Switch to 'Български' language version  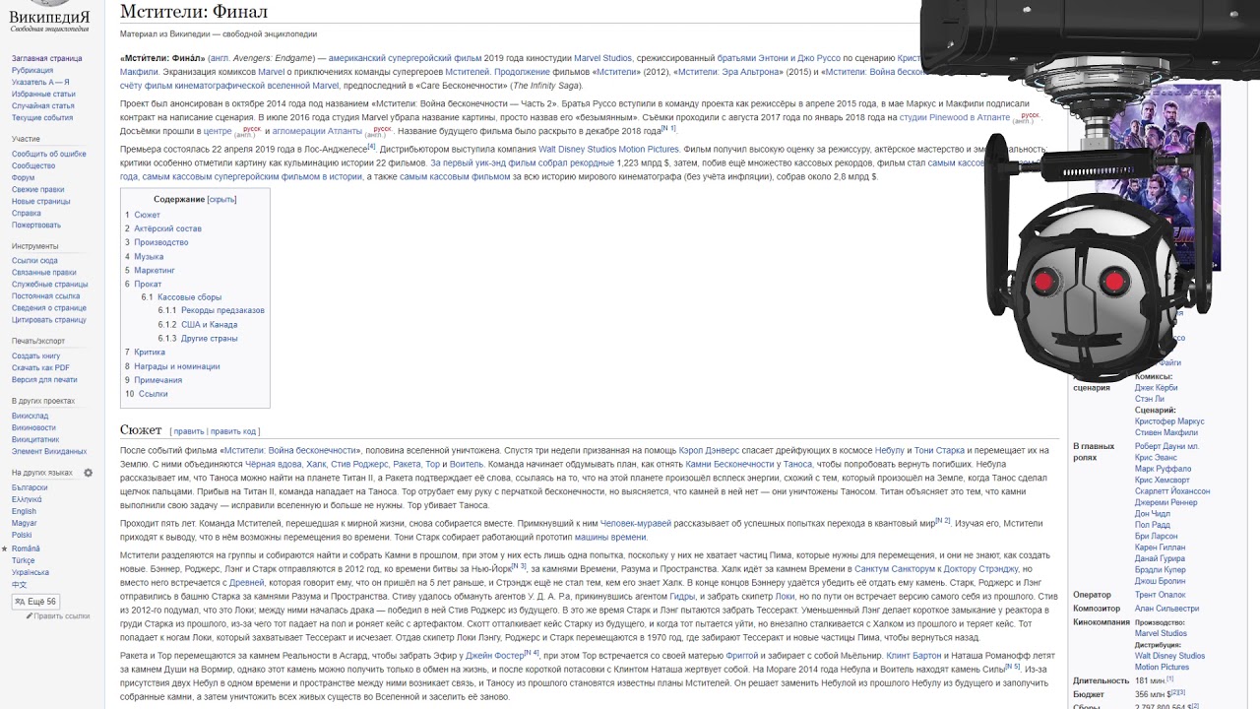pos(30,487)
